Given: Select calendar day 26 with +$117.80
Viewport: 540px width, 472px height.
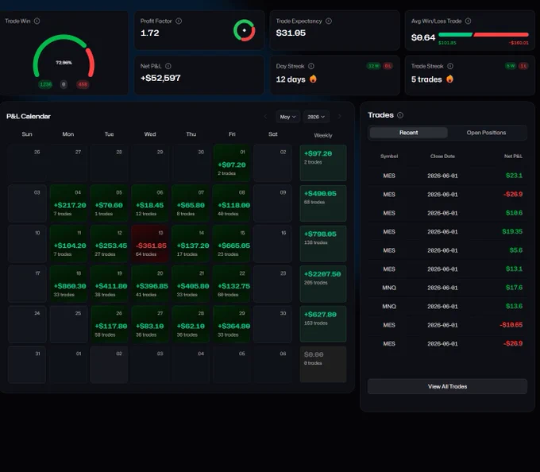Looking at the screenshot, I should [x=109, y=324].
